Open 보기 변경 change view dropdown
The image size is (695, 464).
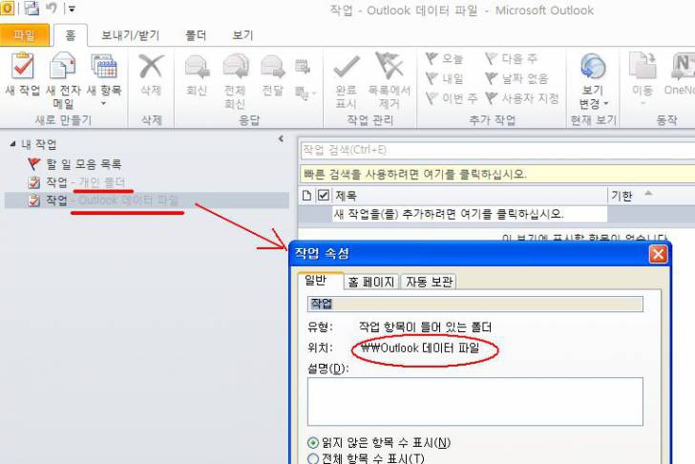(593, 80)
